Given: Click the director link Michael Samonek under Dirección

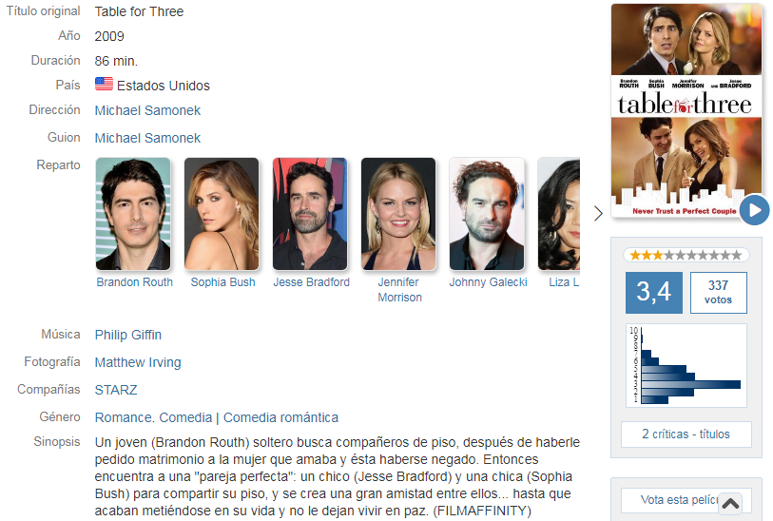Looking at the screenshot, I should tap(147, 110).
